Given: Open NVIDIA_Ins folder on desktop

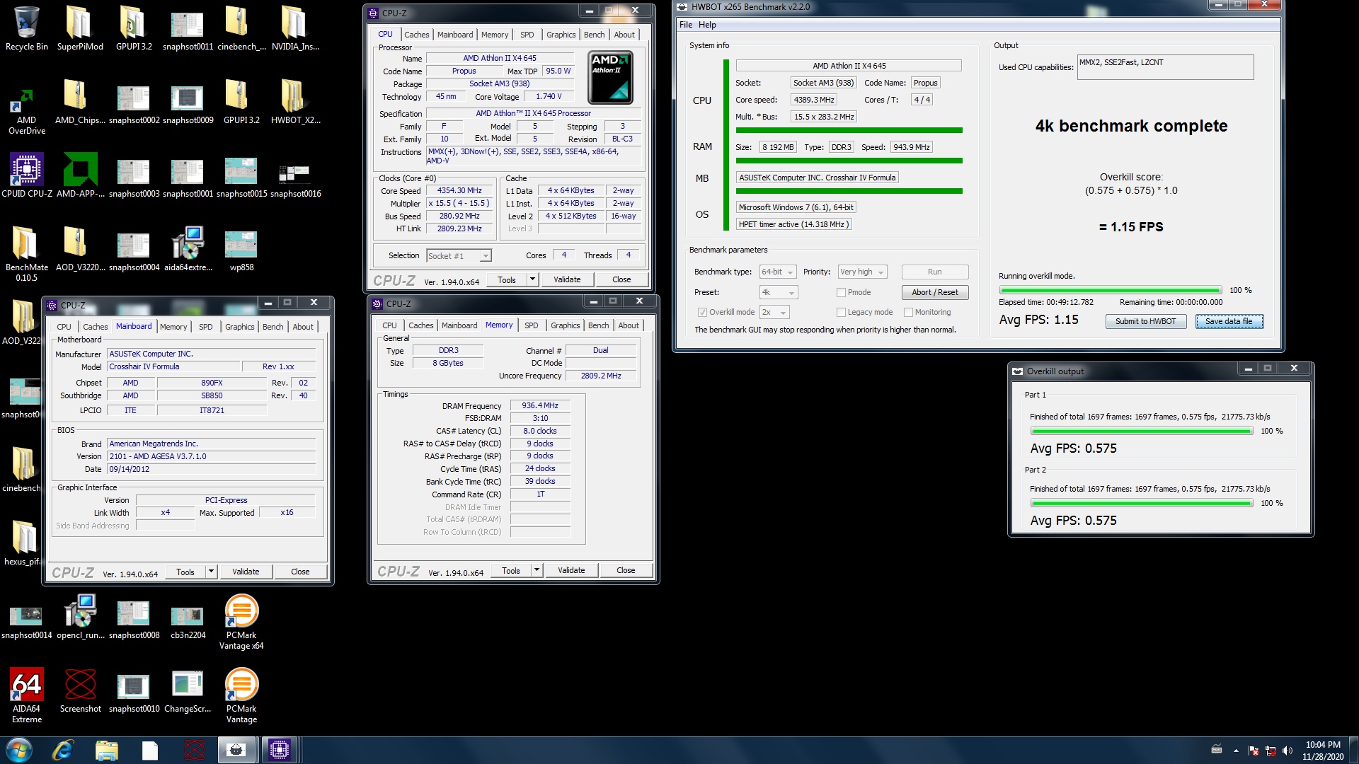Looking at the screenshot, I should point(295,28).
